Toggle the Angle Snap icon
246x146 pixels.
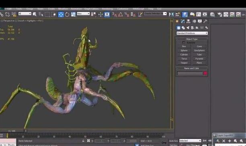click(x=121, y=15)
